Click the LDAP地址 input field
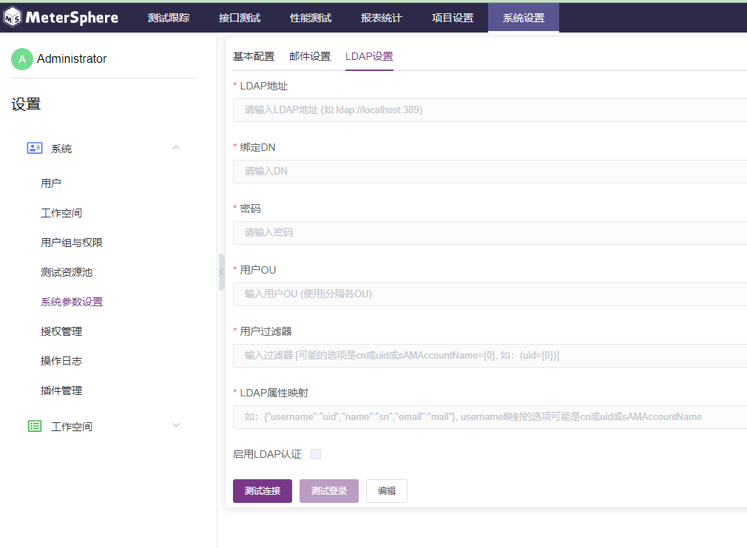 click(444, 109)
